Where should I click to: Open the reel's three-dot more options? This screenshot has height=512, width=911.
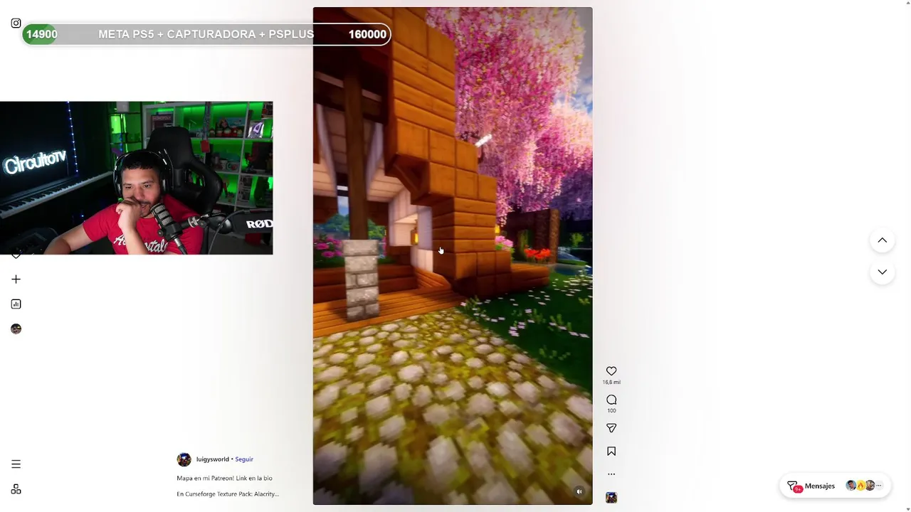point(611,474)
